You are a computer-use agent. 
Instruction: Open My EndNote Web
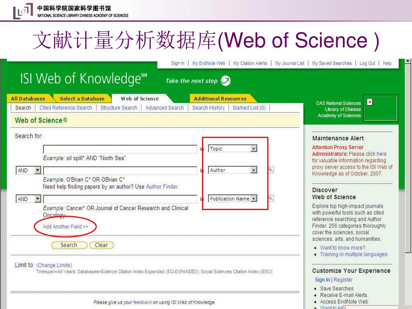(209, 63)
